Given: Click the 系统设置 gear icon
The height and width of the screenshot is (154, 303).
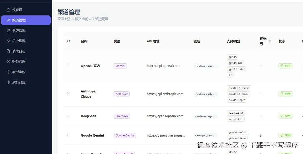Looking at the screenshot, I should click(x=8, y=82).
